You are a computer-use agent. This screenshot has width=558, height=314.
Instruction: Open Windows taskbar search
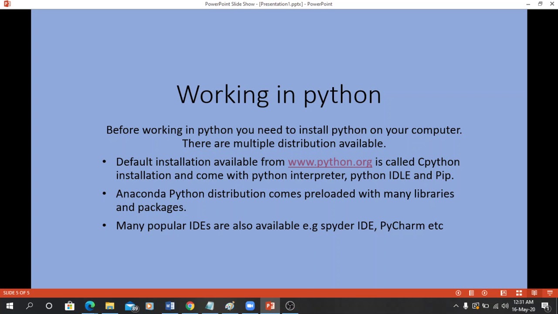pyautogui.click(x=29, y=306)
